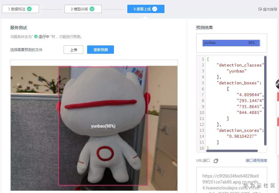Click the 预测结果 heading

point(204,28)
